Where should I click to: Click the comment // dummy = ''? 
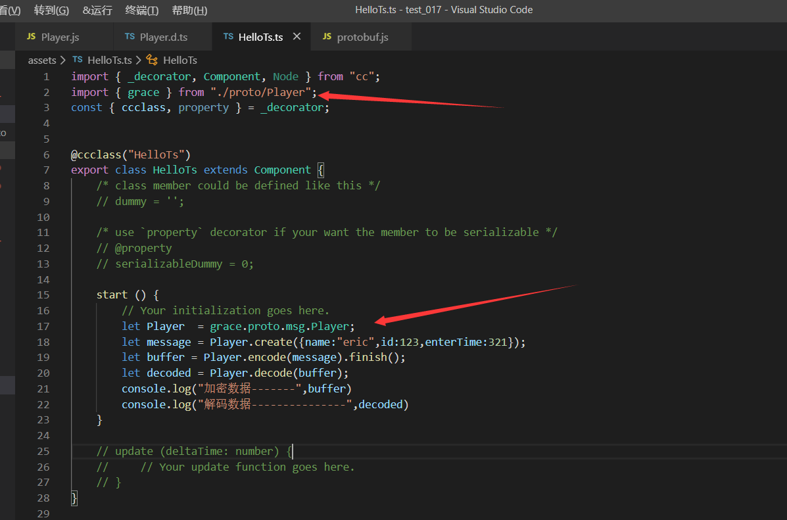coord(141,201)
